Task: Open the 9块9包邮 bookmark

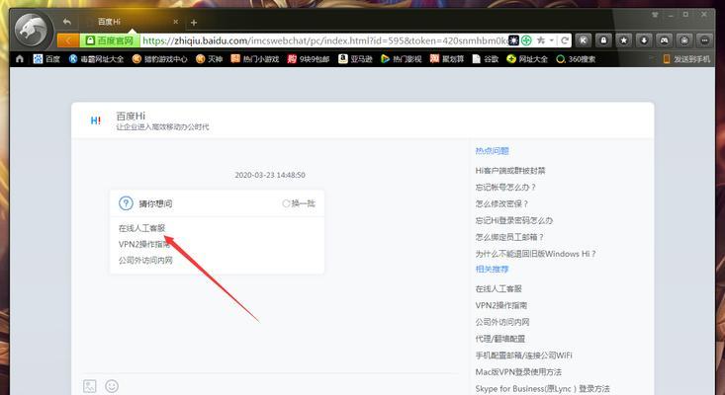Action: tap(309, 59)
